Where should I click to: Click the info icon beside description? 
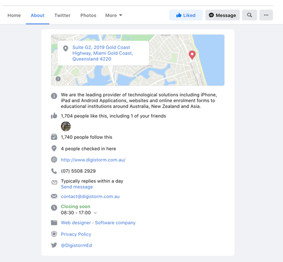[54, 96]
